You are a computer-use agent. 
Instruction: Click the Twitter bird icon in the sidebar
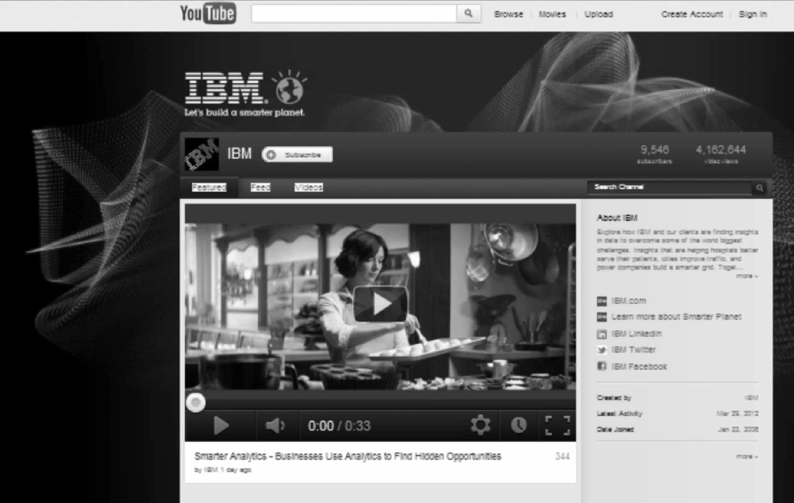(x=601, y=350)
